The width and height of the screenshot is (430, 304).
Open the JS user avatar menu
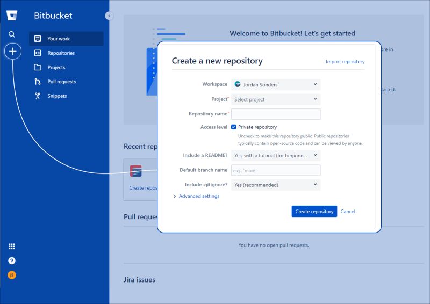(12, 275)
